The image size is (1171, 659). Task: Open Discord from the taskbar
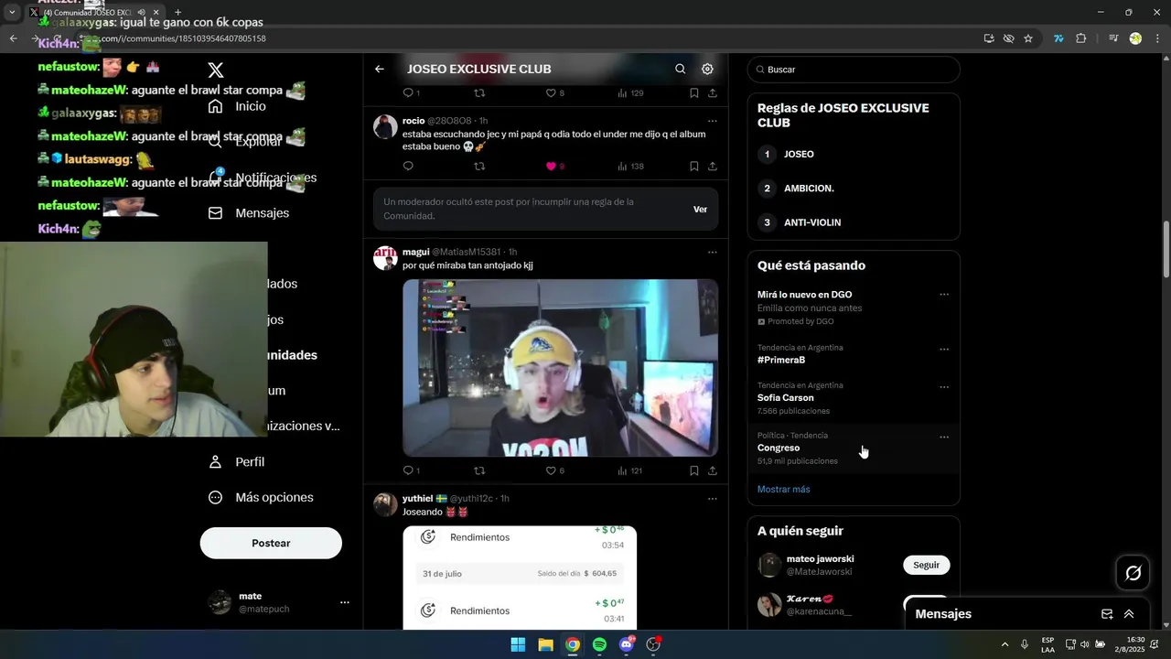coord(627,644)
